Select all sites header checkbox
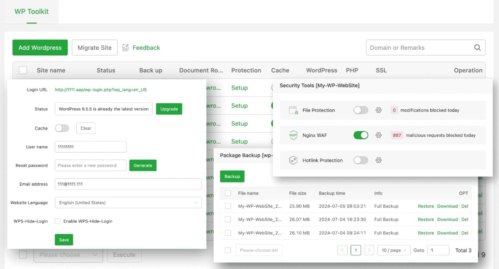 click(23, 70)
